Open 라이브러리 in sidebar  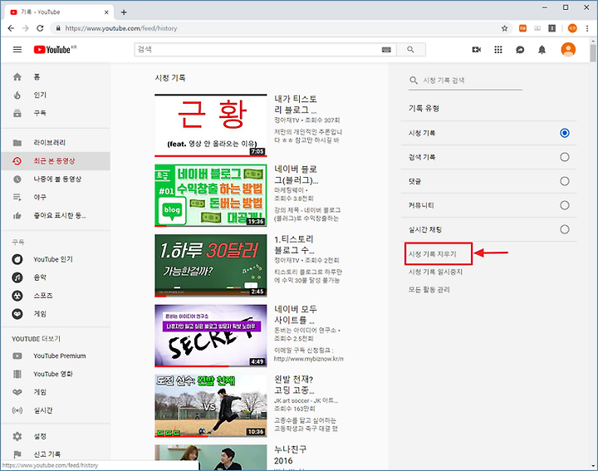pyautogui.click(x=56, y=143)
